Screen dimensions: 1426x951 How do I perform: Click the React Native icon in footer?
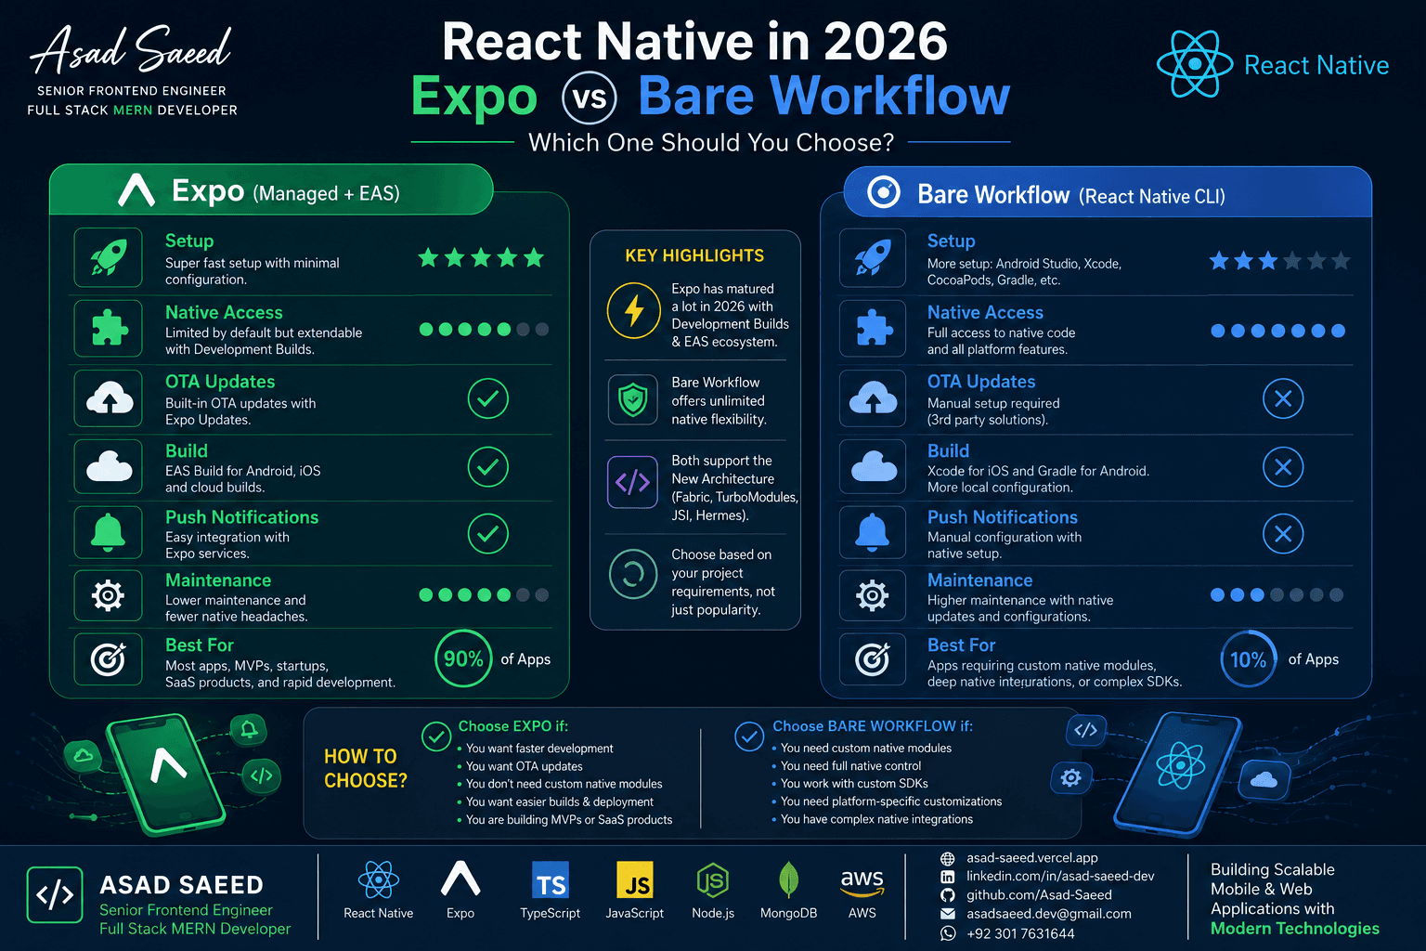(x=378, y=879)
